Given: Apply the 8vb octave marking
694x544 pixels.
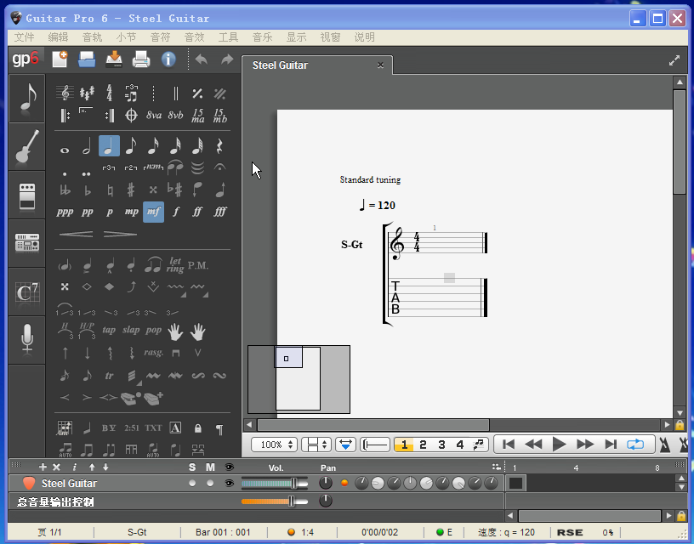Looking at the screenshot, I should tap(176, 116).
